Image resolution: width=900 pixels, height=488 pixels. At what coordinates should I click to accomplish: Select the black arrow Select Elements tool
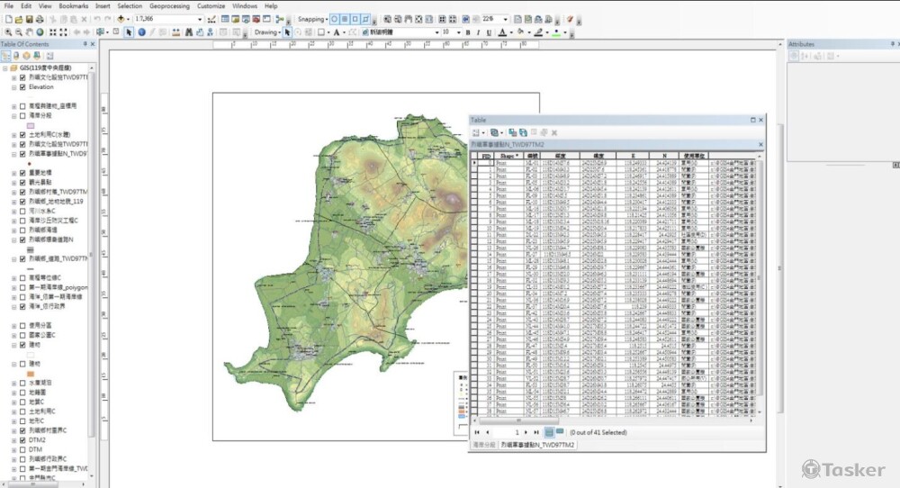129,32
